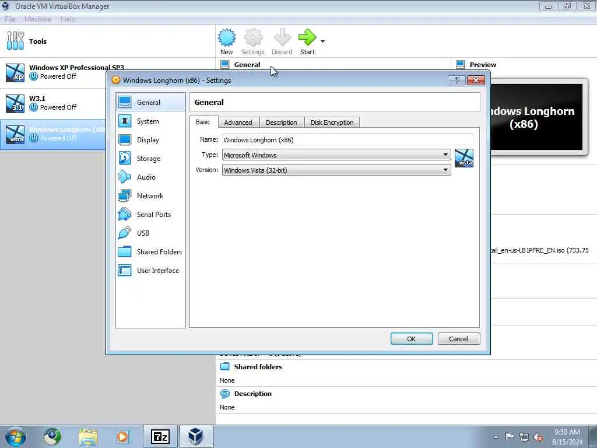597x448 pixels.
Task: Open Serial Ports settings category
Action: pyautogui.click(x=151, y=215)
